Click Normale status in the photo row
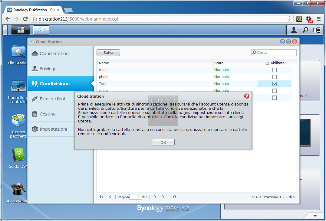Image resolution: width=326 pixels, height=221 pixels. click(x=222, y=77)
